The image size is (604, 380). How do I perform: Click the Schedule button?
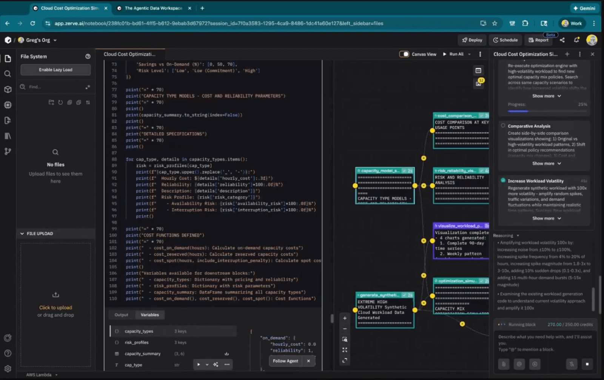505,40
